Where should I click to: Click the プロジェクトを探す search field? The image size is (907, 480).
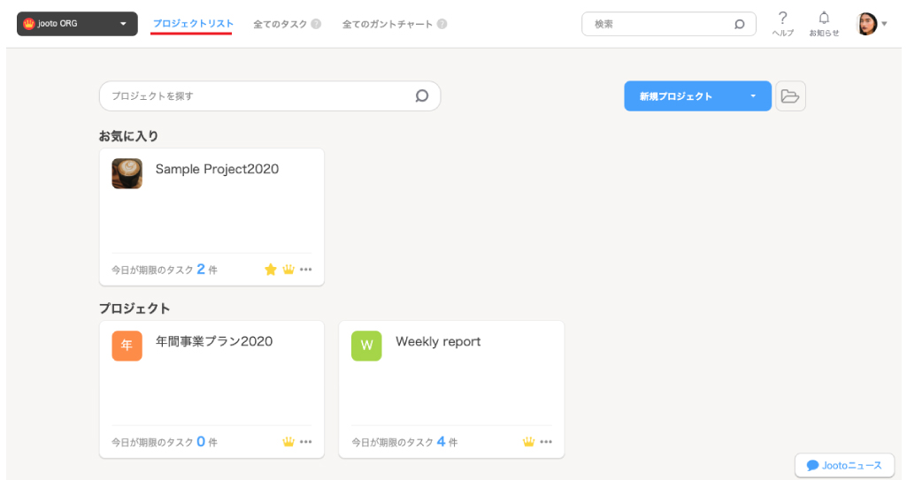click(257, 96)
